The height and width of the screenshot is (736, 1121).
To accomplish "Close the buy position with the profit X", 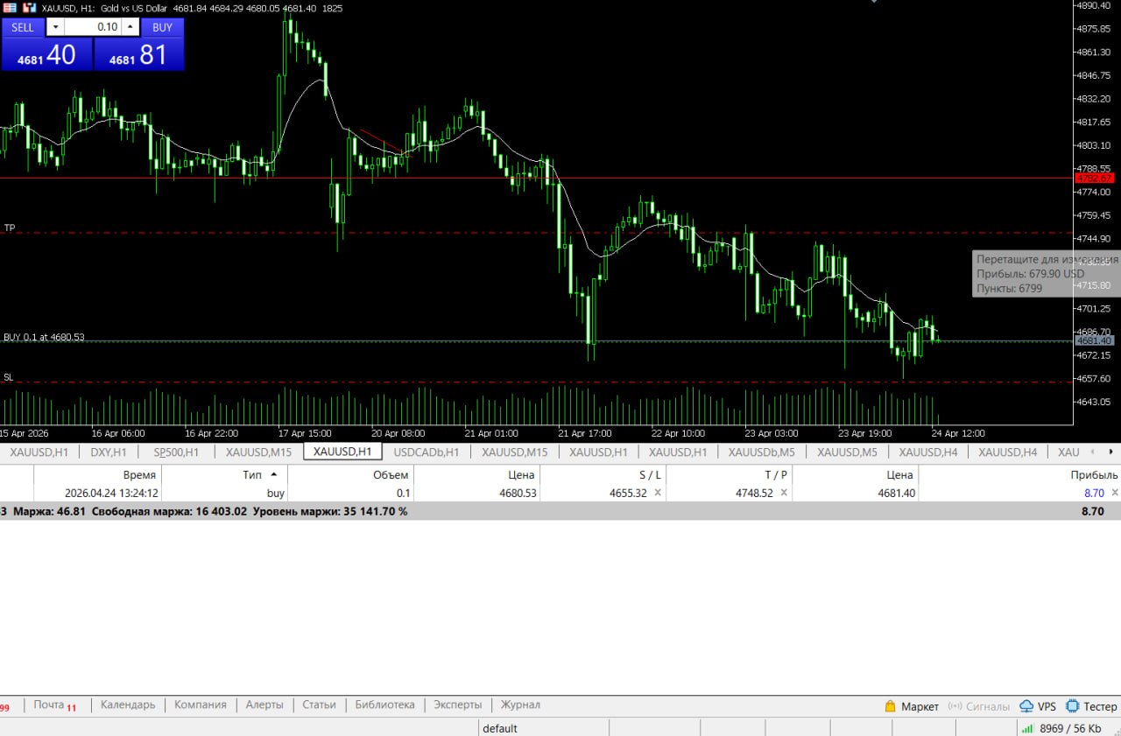I will [x=1115, y=493].
